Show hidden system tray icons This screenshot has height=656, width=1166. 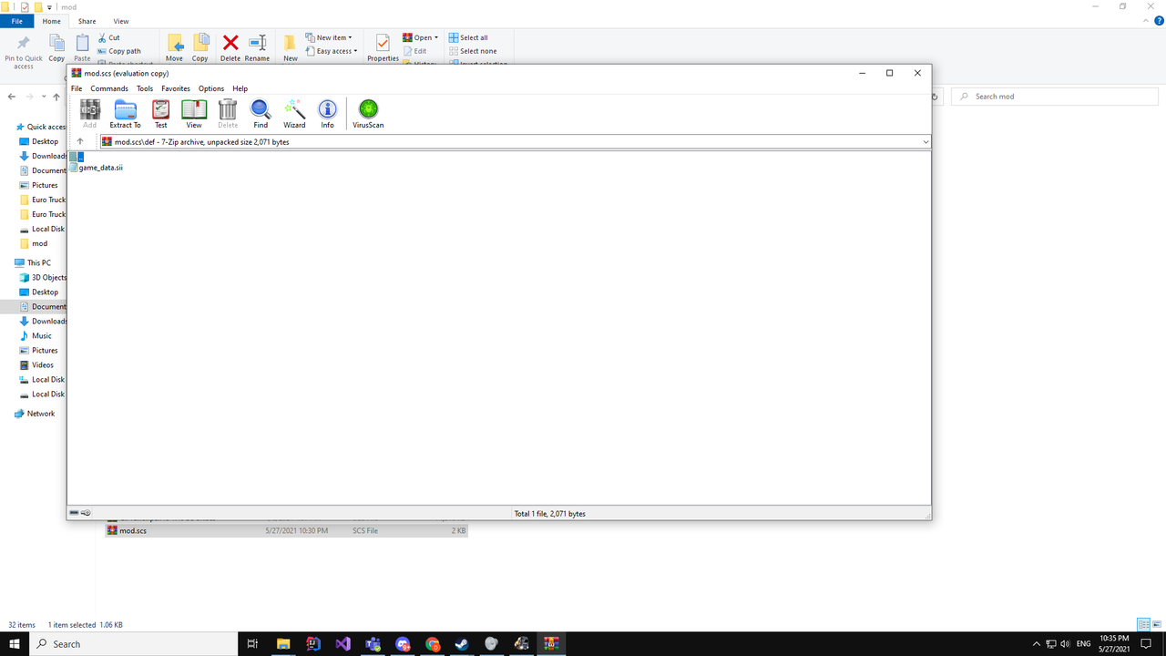tap(1036, 643)
